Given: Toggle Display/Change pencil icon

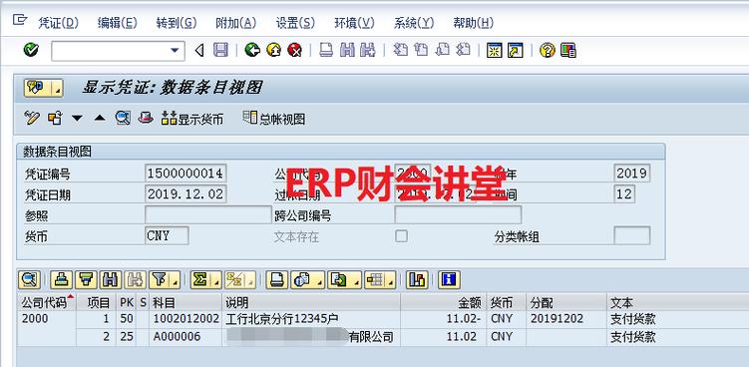Looking at the screenshot, I should [32, 118].
